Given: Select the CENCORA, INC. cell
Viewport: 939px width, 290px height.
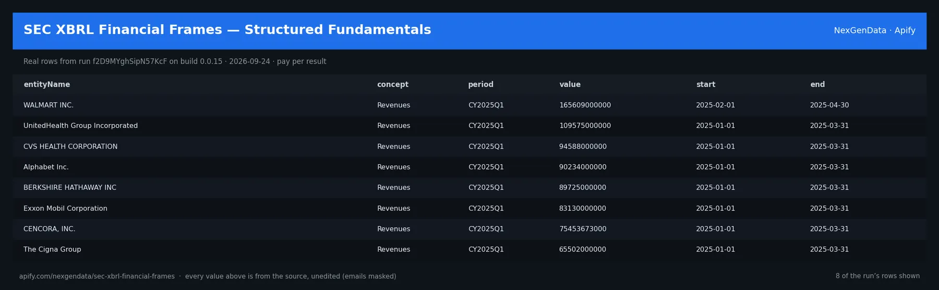Looking at the screenshot, I should click(50, 229).
